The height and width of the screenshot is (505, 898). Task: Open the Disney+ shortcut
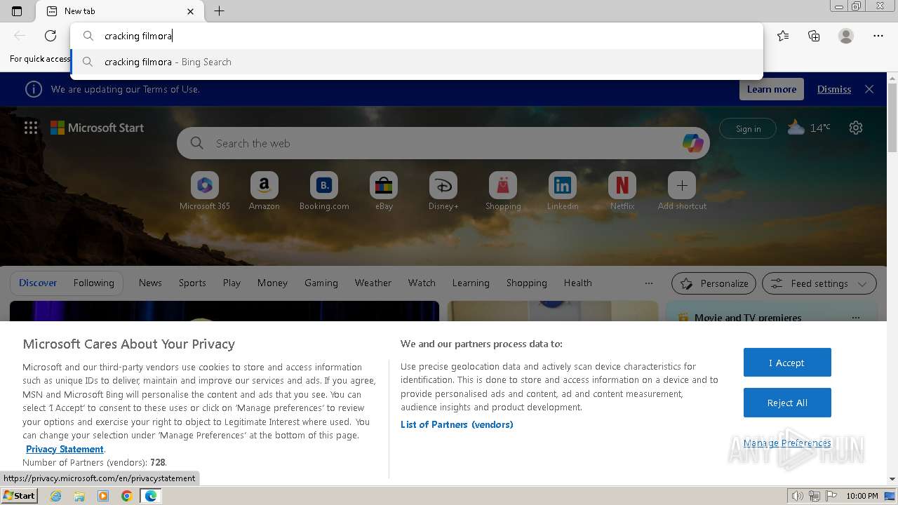coord(443,191)
